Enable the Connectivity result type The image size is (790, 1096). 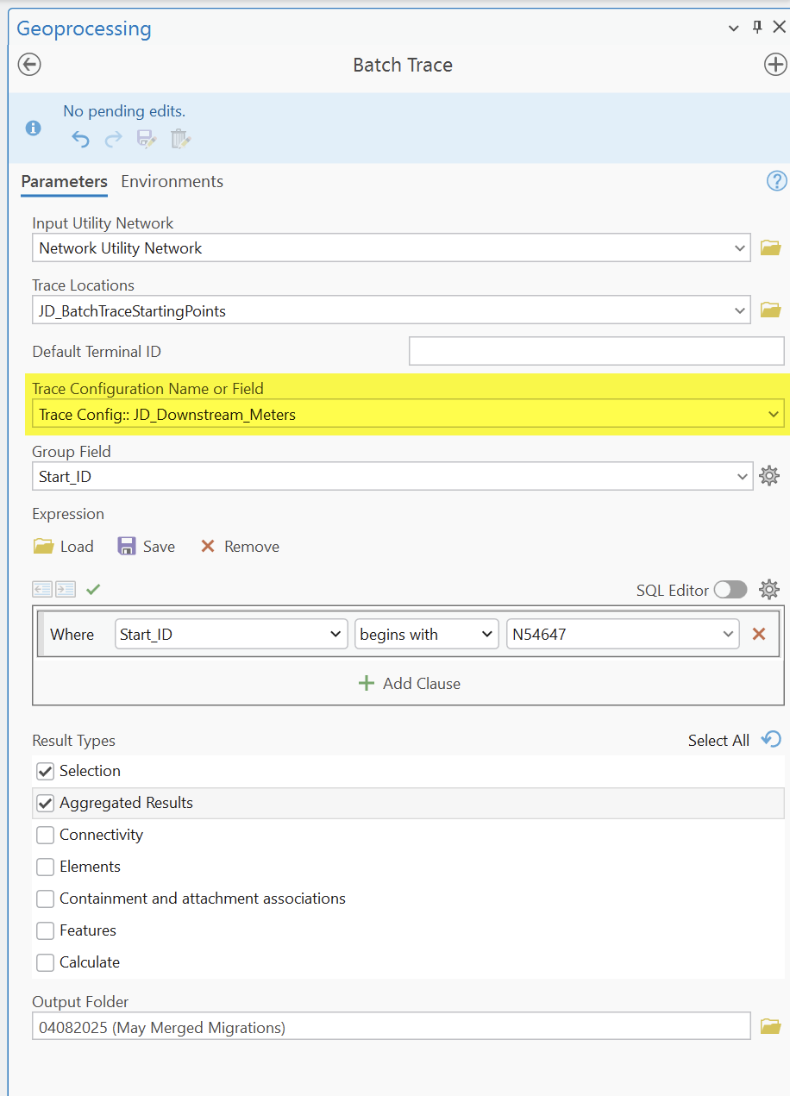(x=45, y=835)
